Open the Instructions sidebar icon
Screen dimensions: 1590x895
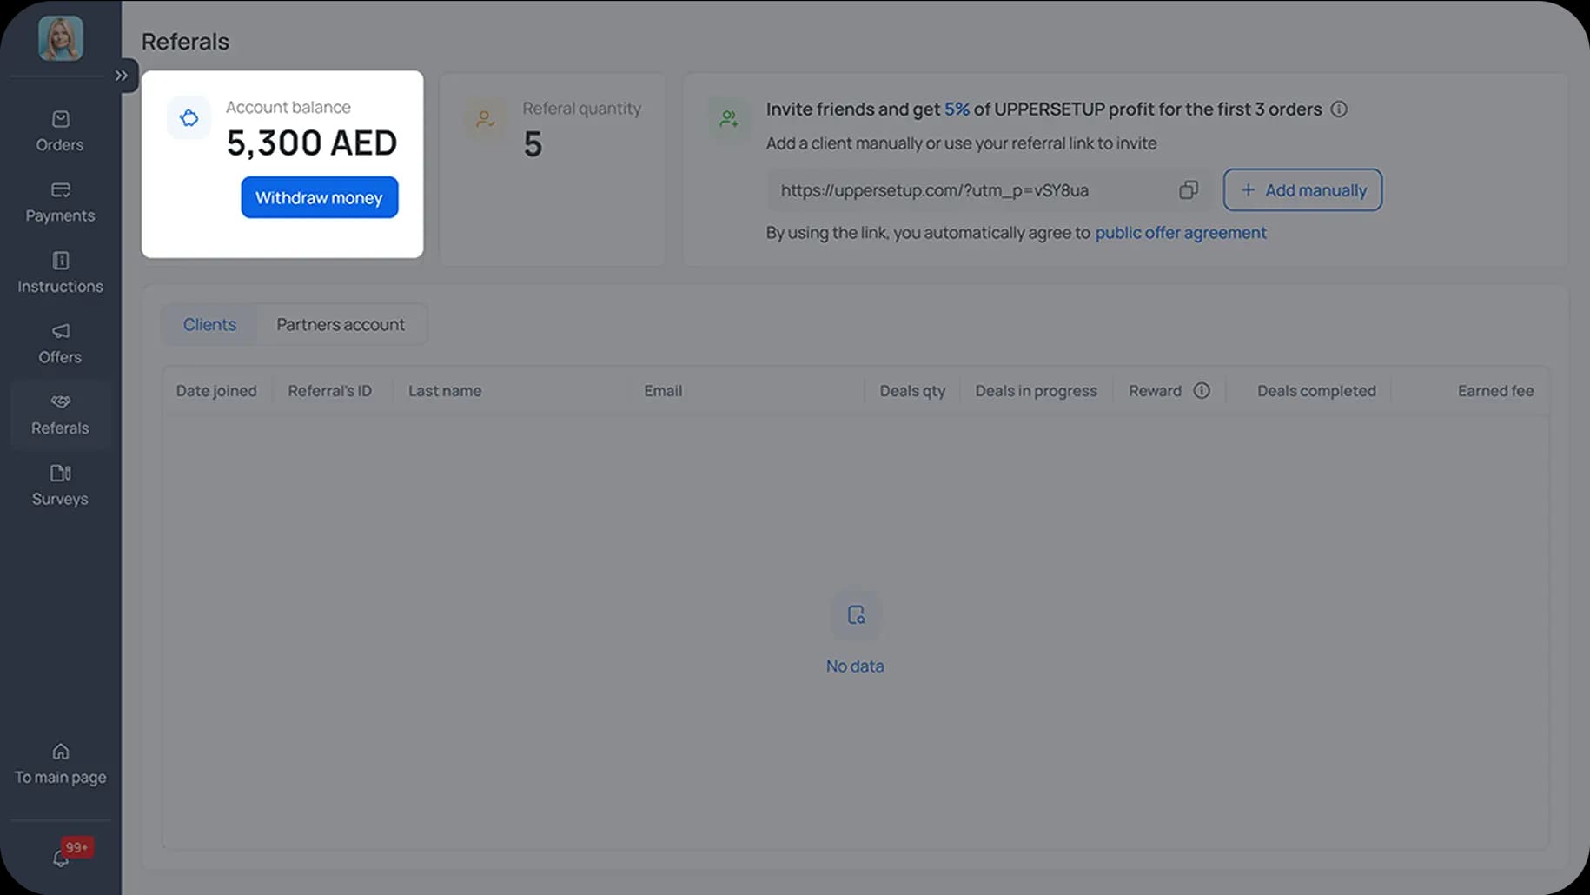tap(60, 261)
